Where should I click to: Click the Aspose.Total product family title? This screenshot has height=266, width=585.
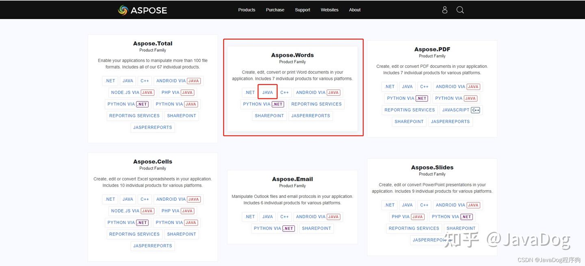pyautogui.click(x=153, y=43)
